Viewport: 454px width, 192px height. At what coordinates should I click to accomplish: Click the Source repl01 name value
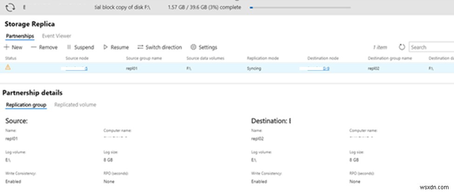tap(12, 138)
